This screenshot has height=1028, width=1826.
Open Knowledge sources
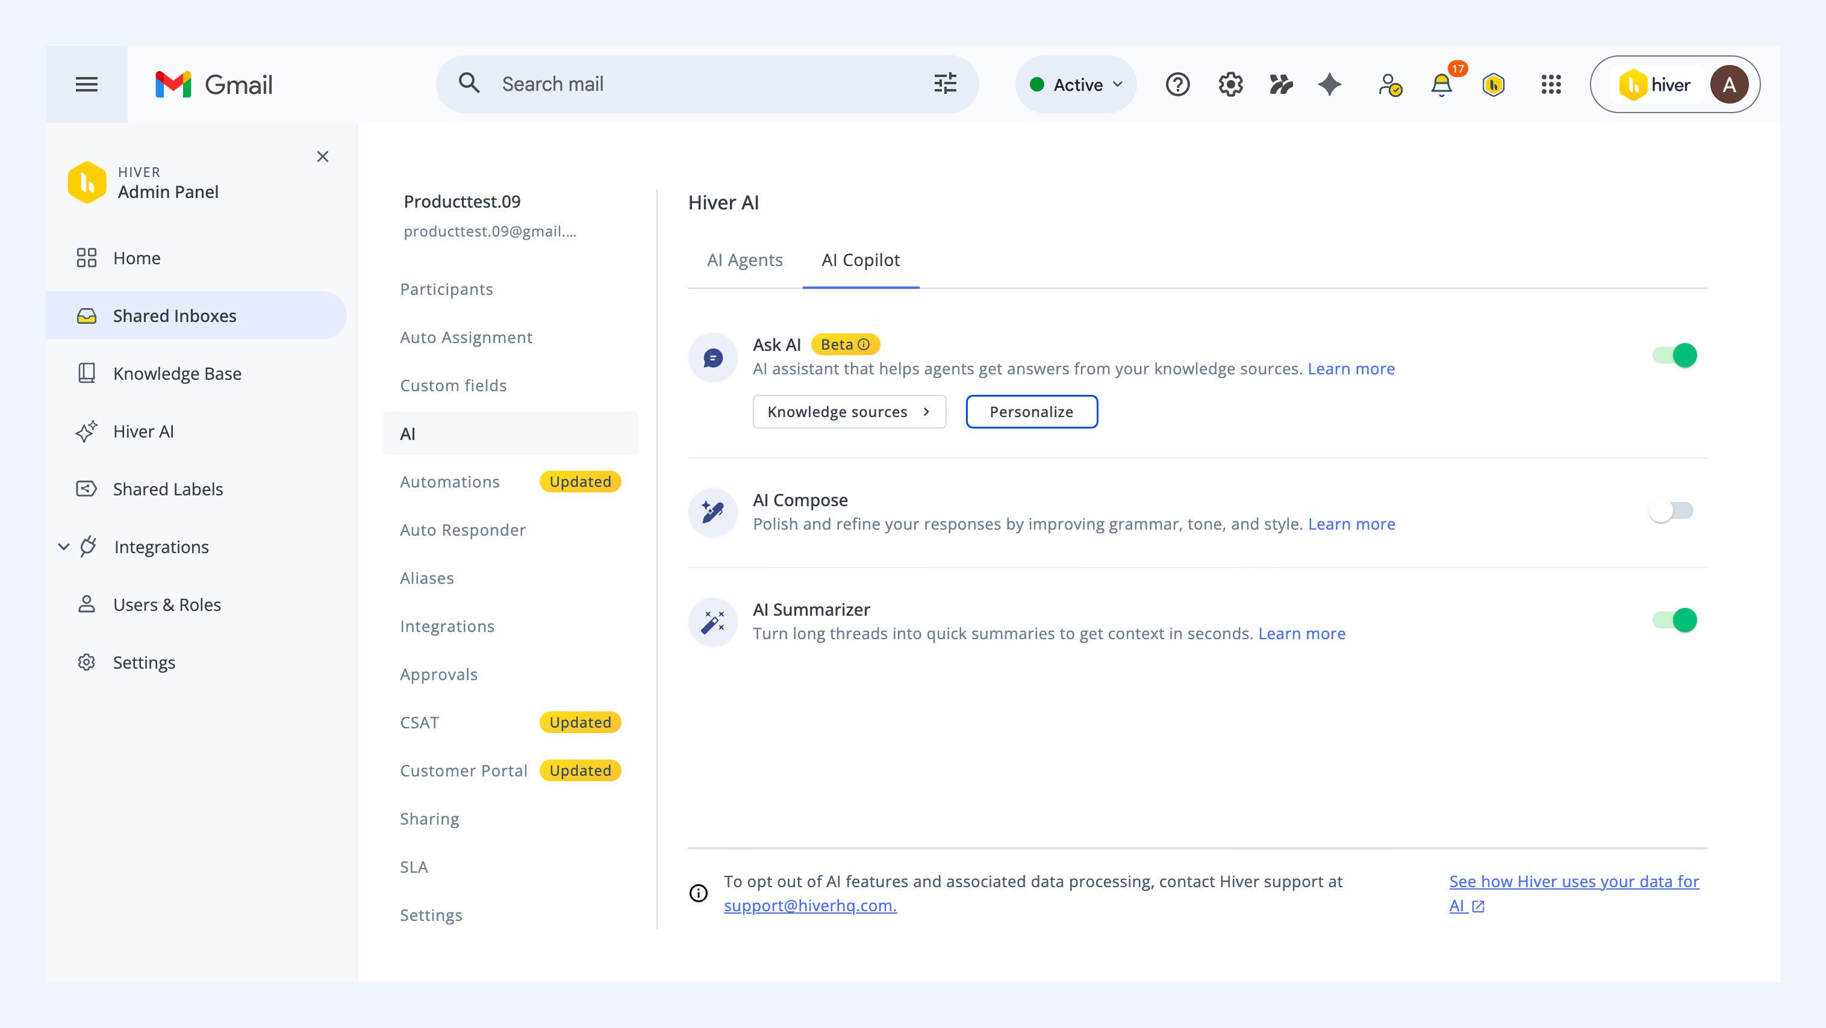coord(849,412)
